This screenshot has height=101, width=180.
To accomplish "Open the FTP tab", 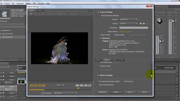I will (x=122, y=60).
